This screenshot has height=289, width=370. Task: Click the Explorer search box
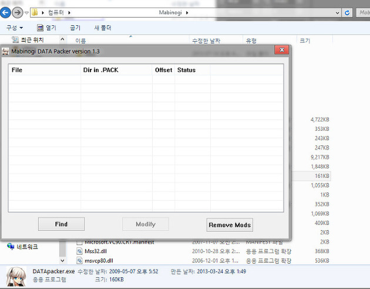[363, 12]
